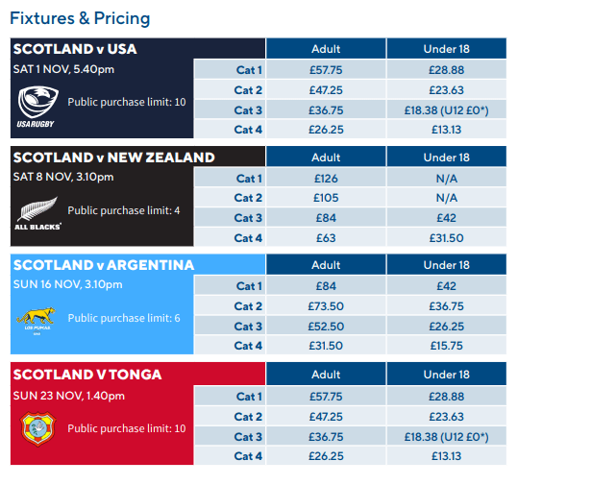Click Under 18 column header for Argentina match
592x485 pixels.
coord(446,265)
